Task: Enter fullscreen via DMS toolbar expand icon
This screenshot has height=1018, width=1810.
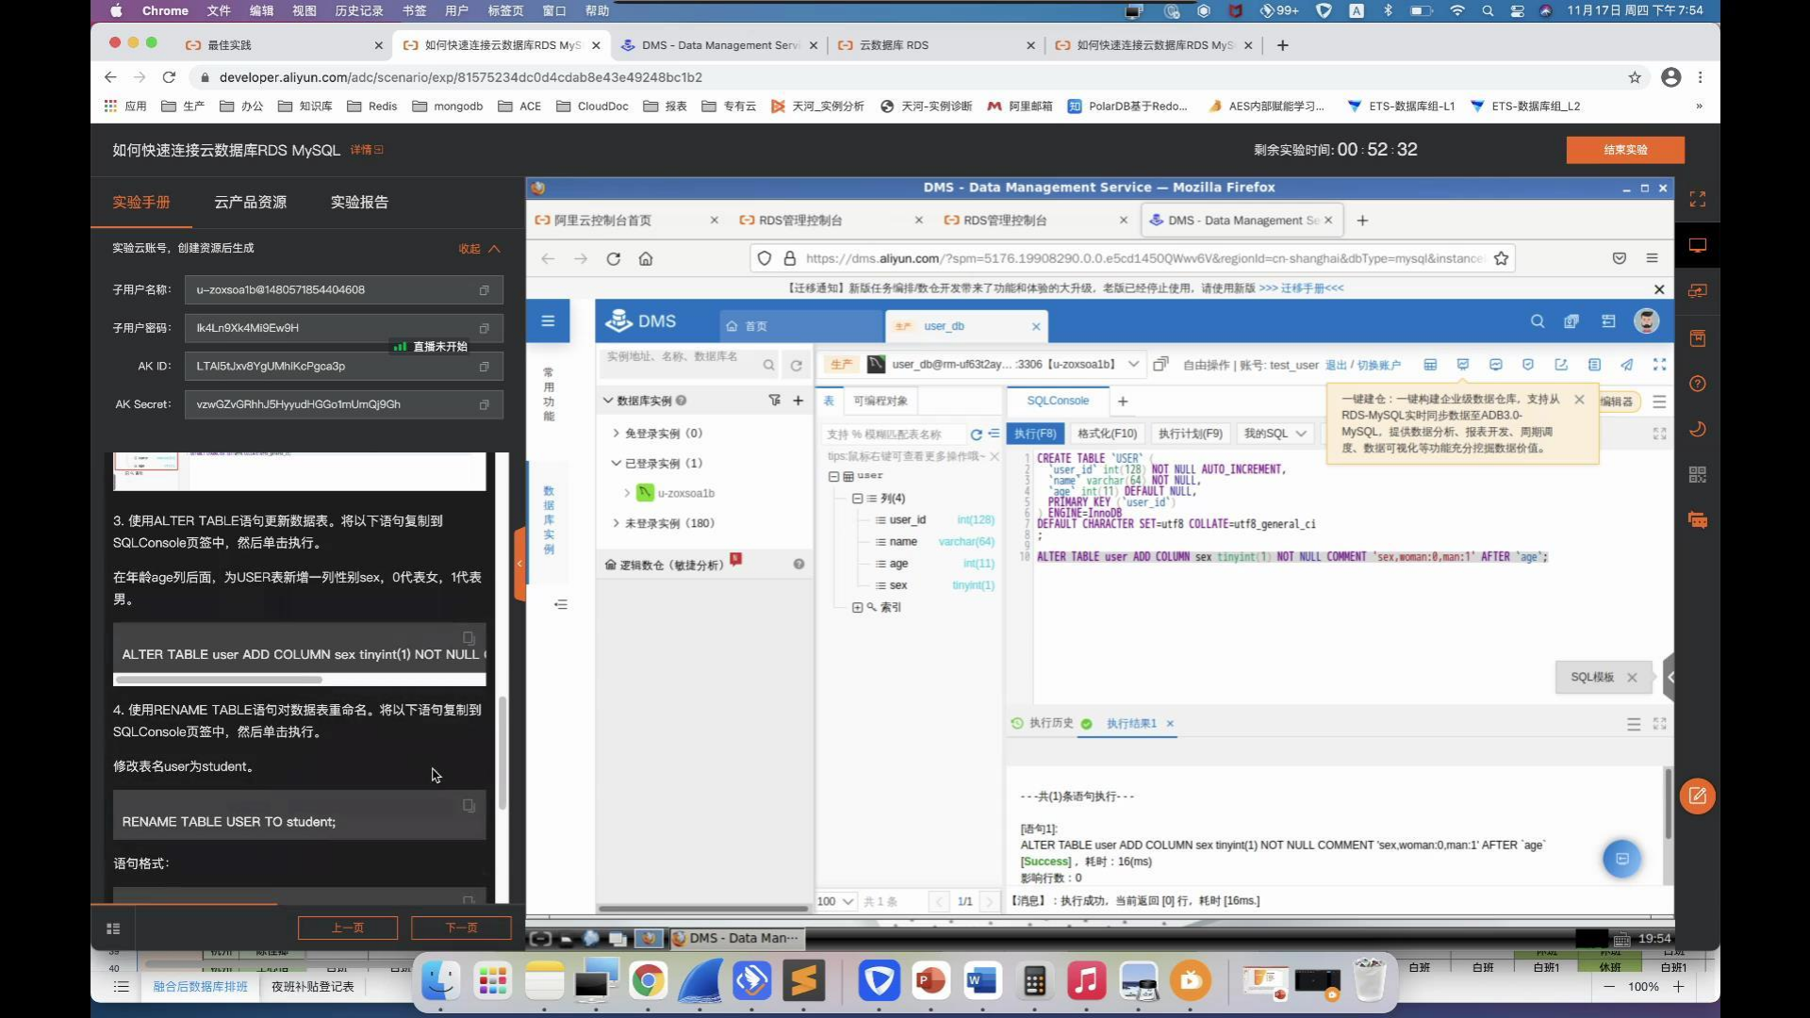Action: pyautogui.click(x=1659, y=365)
